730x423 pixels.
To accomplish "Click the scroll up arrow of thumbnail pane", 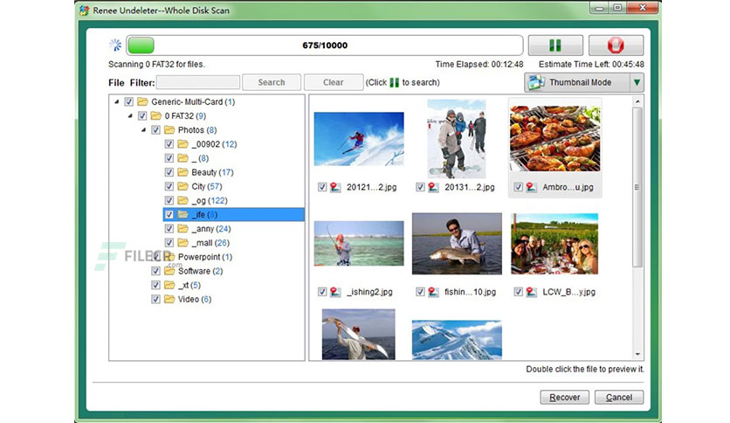I will 637,101.
